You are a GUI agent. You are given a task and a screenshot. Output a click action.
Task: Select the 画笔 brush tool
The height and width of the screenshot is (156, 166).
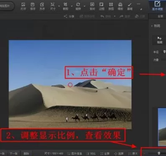pyautogui.click(x=130, y=6)
